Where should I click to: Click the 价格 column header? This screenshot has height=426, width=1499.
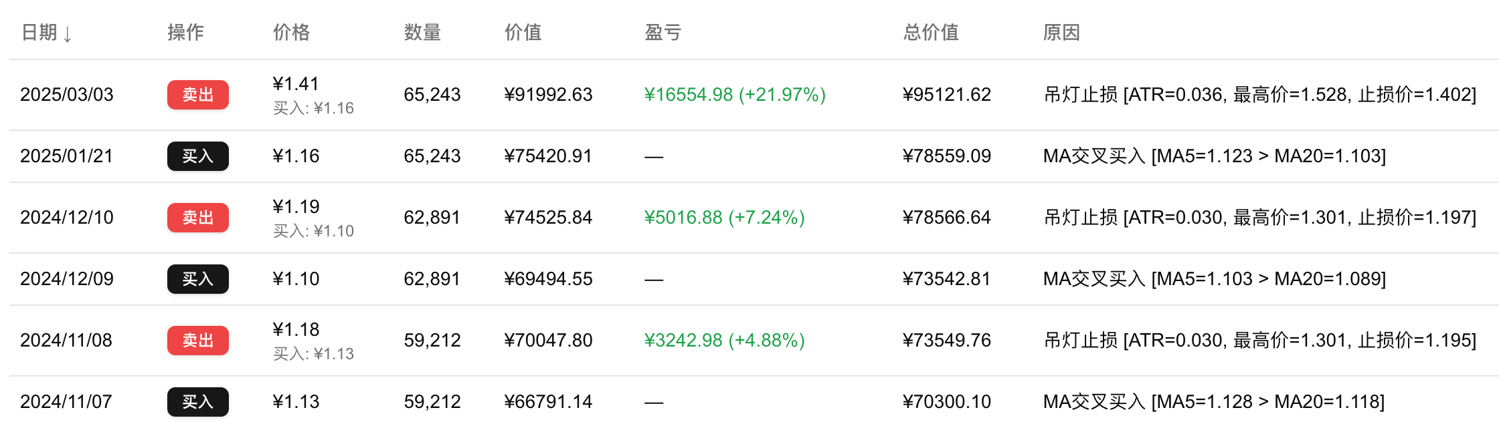(291, 32)
